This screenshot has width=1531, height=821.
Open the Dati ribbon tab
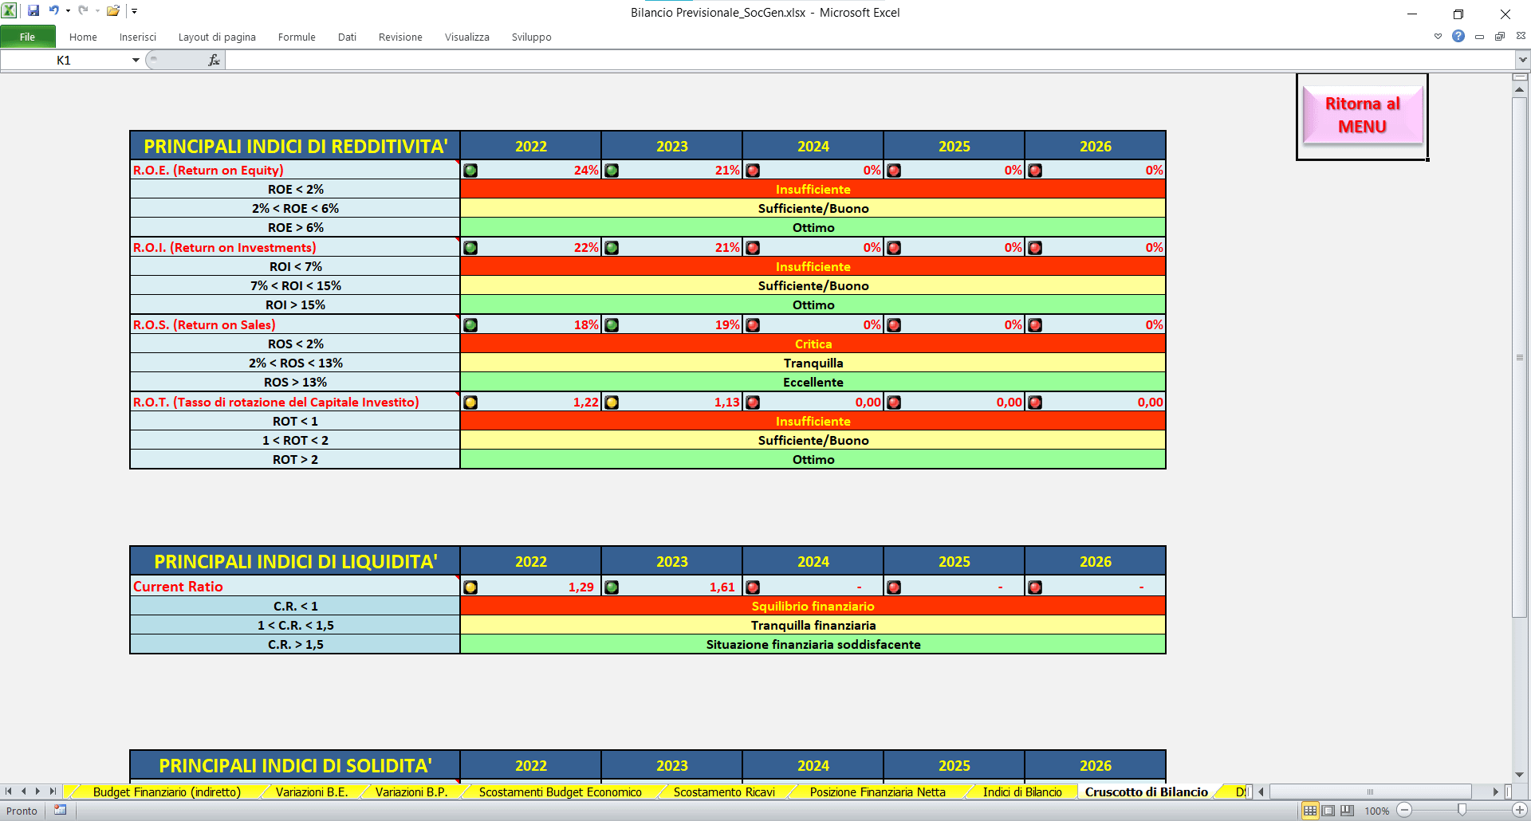pos(347,37)
